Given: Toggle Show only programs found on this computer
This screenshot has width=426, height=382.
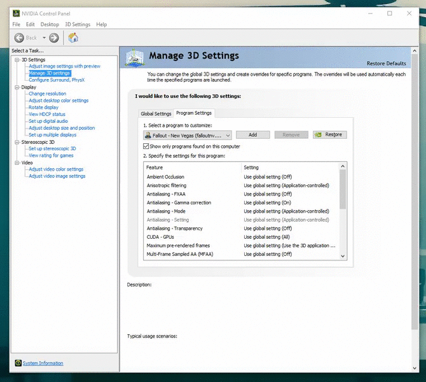Looking at the screenshot, I should coord(146,146).
